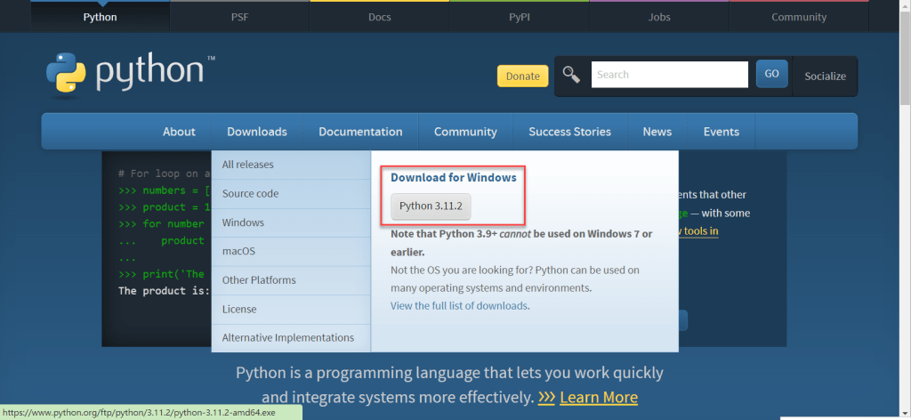
Task: Select the About navigation item
Action: click(179, 132)
